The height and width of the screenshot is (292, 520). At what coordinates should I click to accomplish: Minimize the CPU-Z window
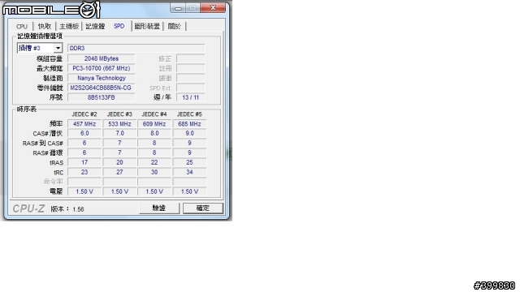(178, 7)
